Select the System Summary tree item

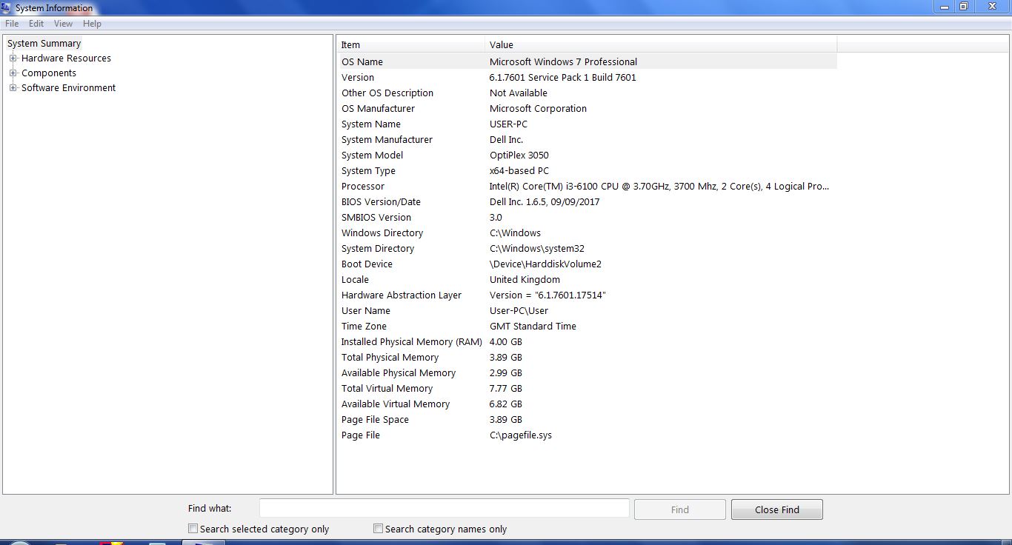point(43,43)
